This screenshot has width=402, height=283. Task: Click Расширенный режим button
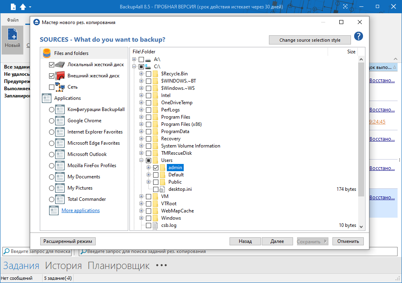click(68, 241)
